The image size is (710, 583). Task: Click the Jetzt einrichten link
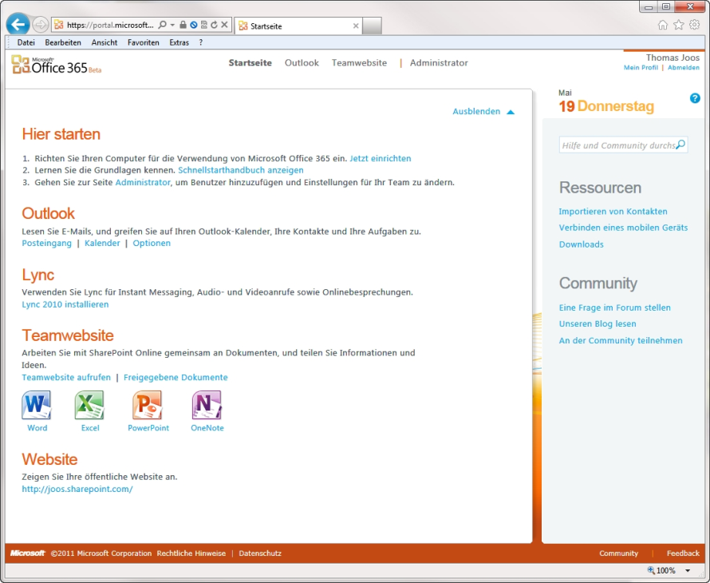click(x=381, y=158)
